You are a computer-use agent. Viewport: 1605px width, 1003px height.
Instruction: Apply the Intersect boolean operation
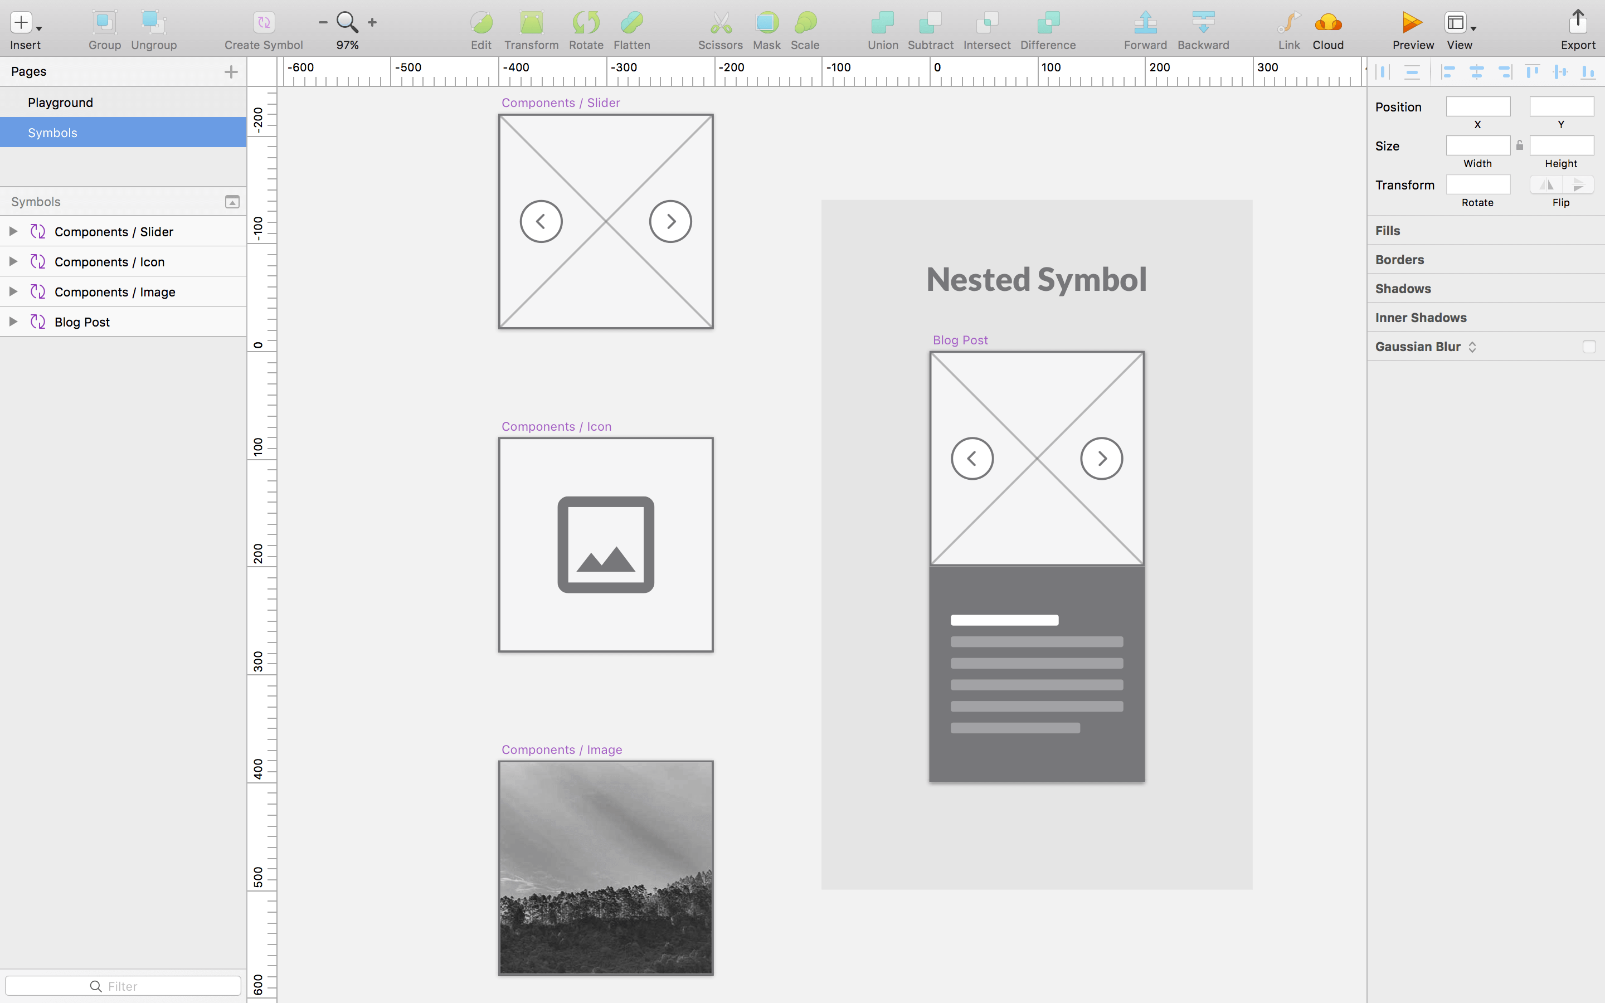tap(987, 23)
